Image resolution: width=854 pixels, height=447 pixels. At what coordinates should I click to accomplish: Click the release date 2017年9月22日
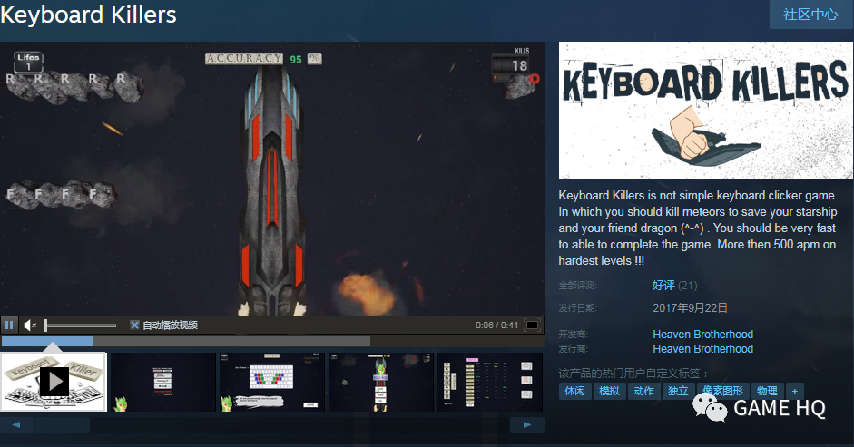[690, 308]
